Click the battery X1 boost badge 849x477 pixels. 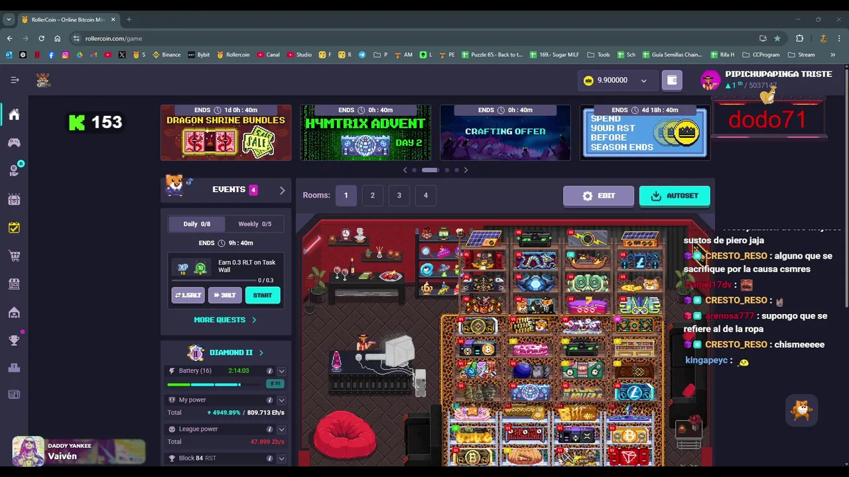click(275, 384)
